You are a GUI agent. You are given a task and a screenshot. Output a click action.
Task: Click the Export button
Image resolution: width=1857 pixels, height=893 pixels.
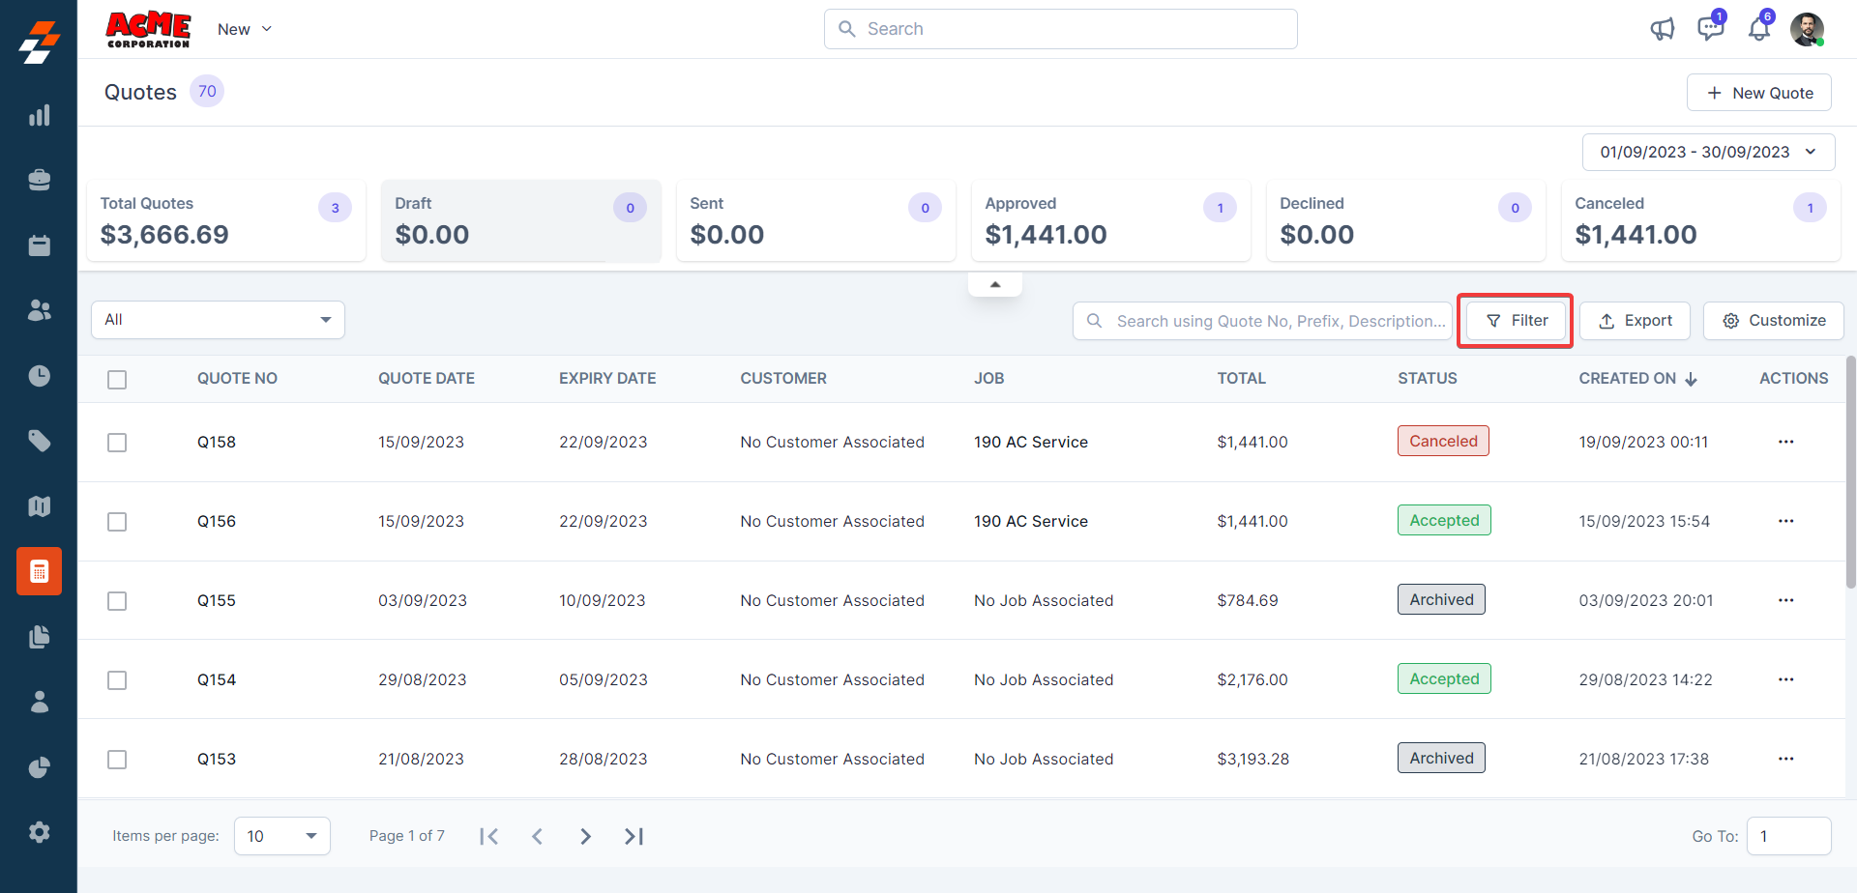pos(1635,321)
